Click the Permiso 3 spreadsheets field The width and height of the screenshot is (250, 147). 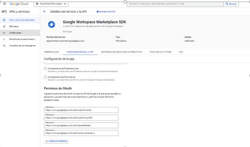(x=81, y=125)
